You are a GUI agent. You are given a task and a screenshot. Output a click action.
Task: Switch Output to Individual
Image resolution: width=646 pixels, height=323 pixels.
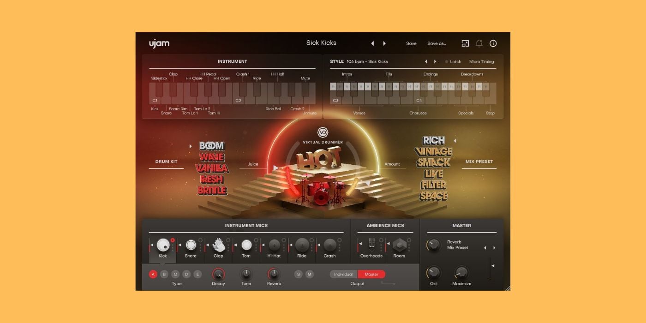click(x=342, y=274)
